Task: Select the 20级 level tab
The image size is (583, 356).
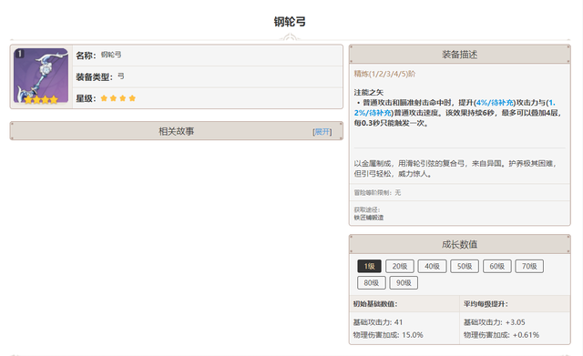Action: [400, 266]
